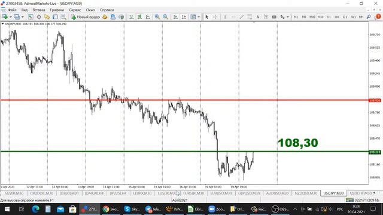Select the equidistant channel tool
The height and width of the screenshot is (215, 383).
coord(250,17)
